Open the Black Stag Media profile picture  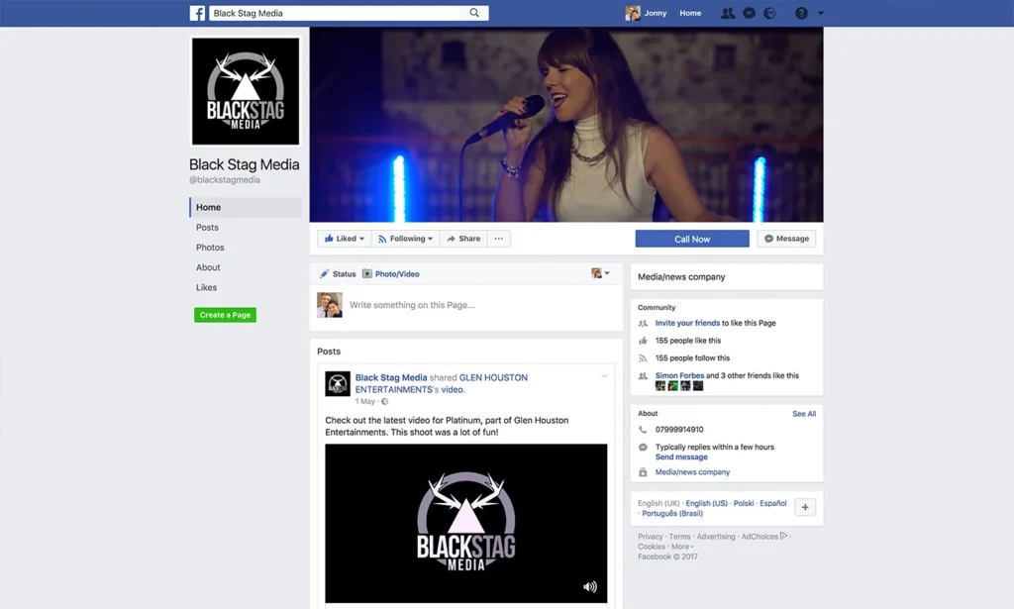coord(246,91)
